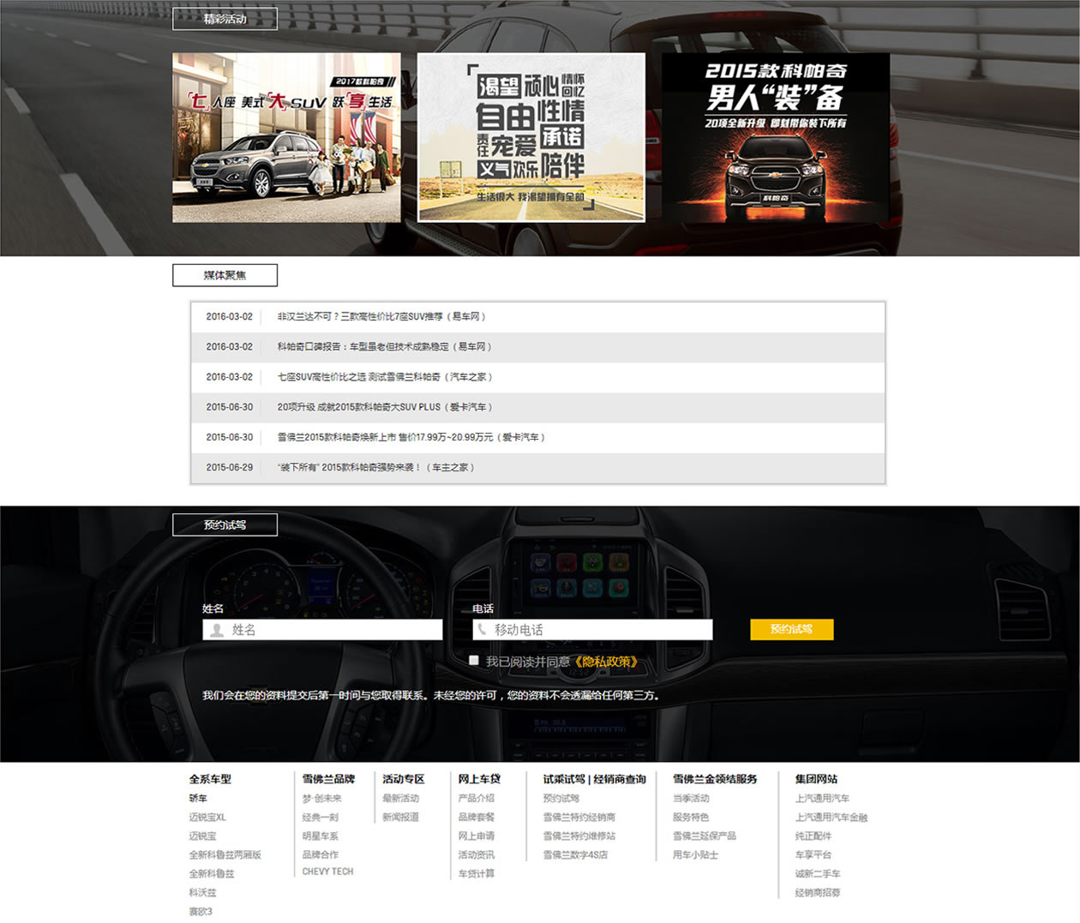The height and width of the screenshot is (923, 1080).
Task: Open article 科帕奇口碑报告 from 易车网
Action: click(385, 346)
